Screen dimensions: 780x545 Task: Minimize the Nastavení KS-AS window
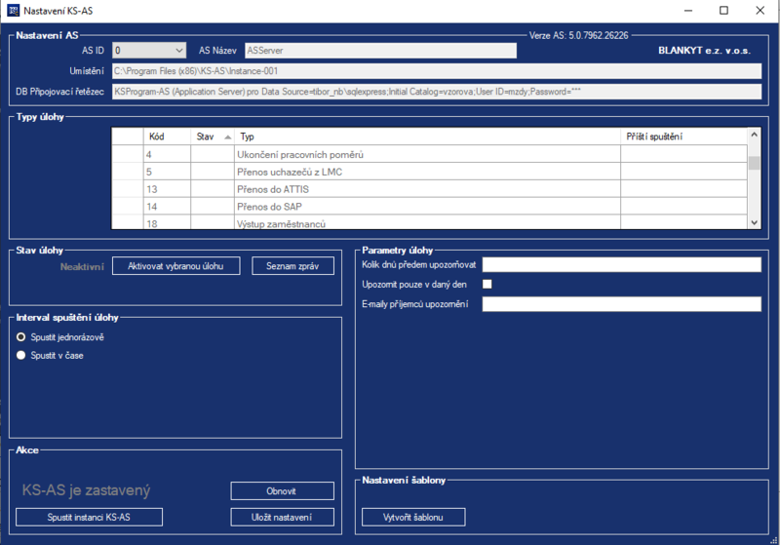[688, 11]
